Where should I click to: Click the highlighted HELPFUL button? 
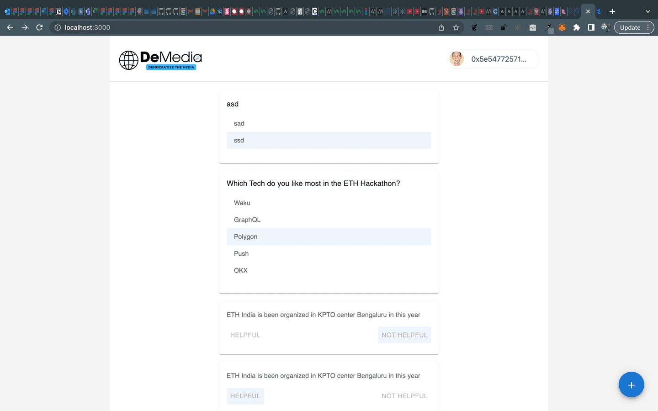tap(245, 396)
